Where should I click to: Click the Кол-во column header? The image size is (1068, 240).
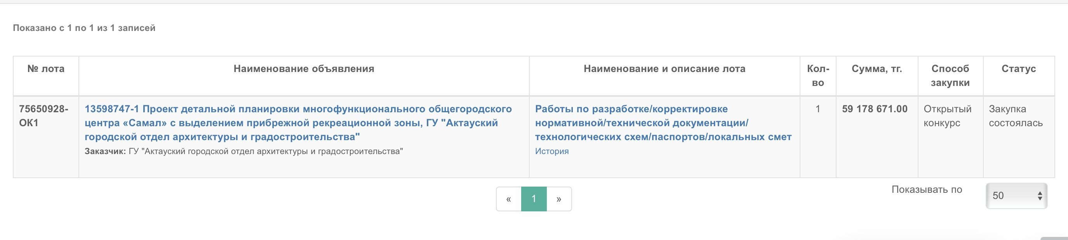[818, 75]
